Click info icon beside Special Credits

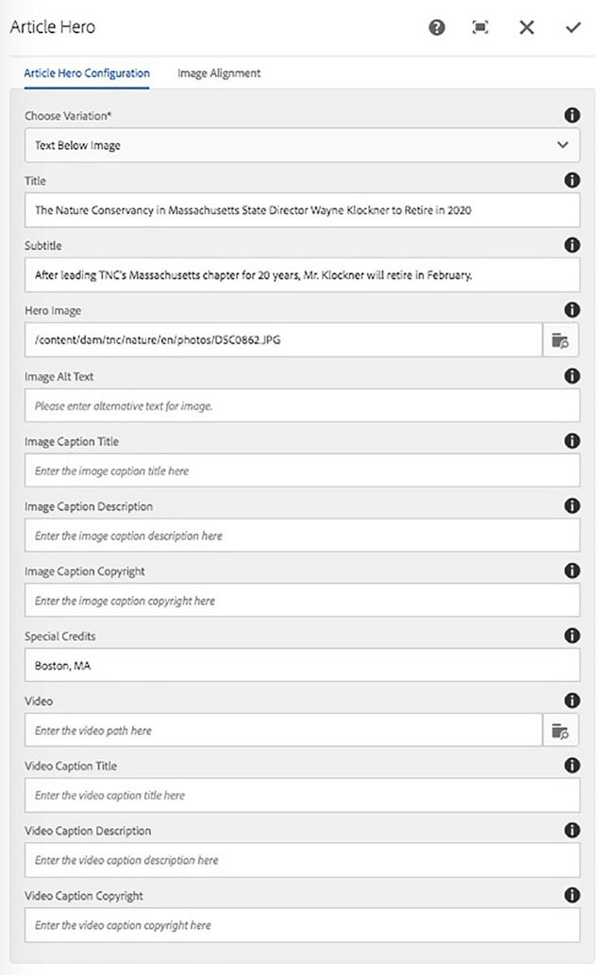[x=571, y=636]
